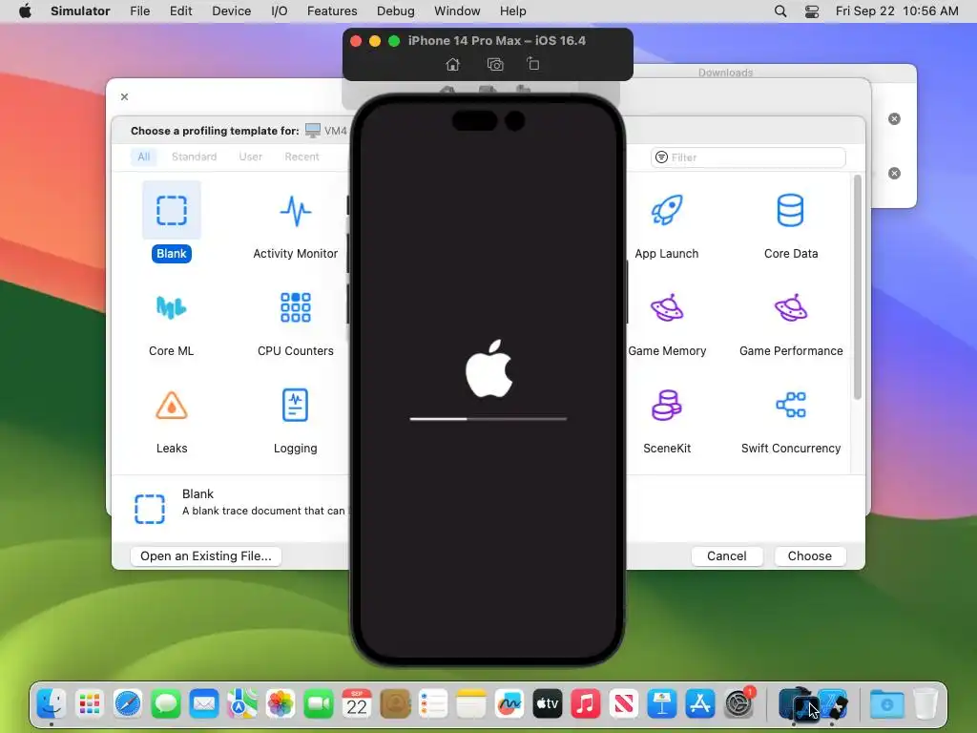Open Control Center in menu bar
Screen dimensions: 977x733
pyautogui.click(x=812, y=11)
